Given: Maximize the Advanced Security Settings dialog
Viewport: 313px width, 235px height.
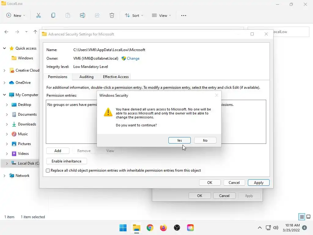Looking at the screenshot, I should pyautogui.click(x=252, y=34).
